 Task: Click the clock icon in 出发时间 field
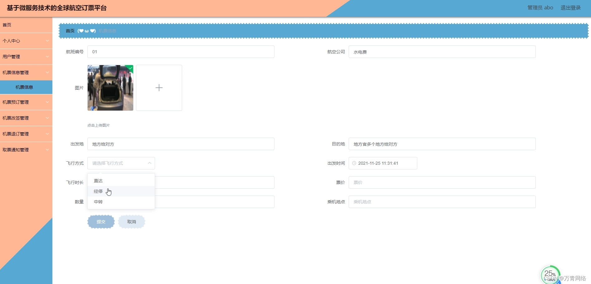point(354,163)
